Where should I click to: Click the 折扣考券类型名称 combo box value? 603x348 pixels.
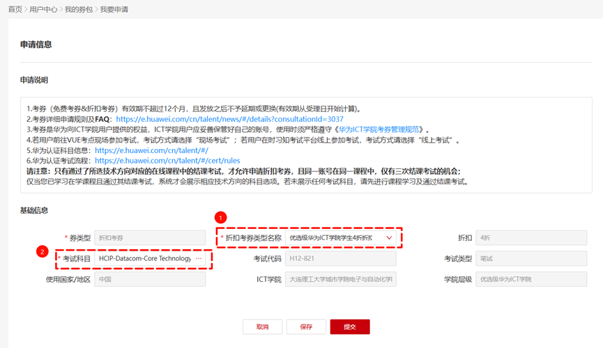340,238
